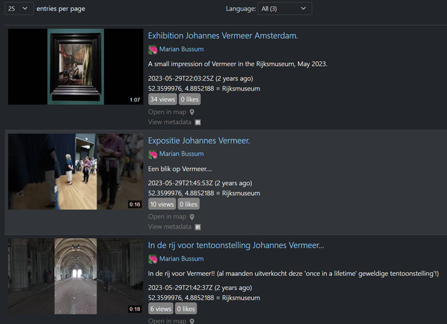447x324 pixels.
Task: Click 0 likes badge on Expositie video
Action: [188, 204]
